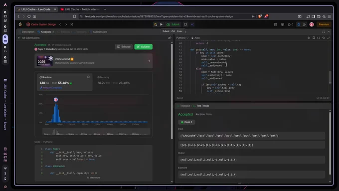Pick a random problem with shuffle icon
The height and width of the screenshot is (191, 339).
tap(72, 24)
